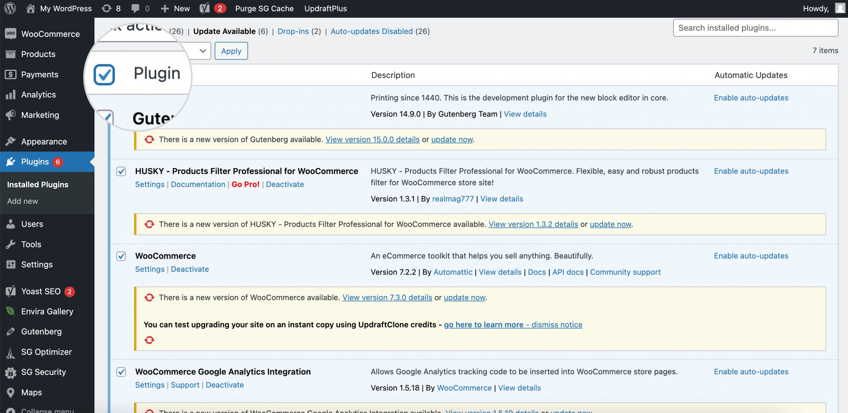Click the SG Security gear-lock icon
This screenshot has height=413, width=848.
coord(11,372)
